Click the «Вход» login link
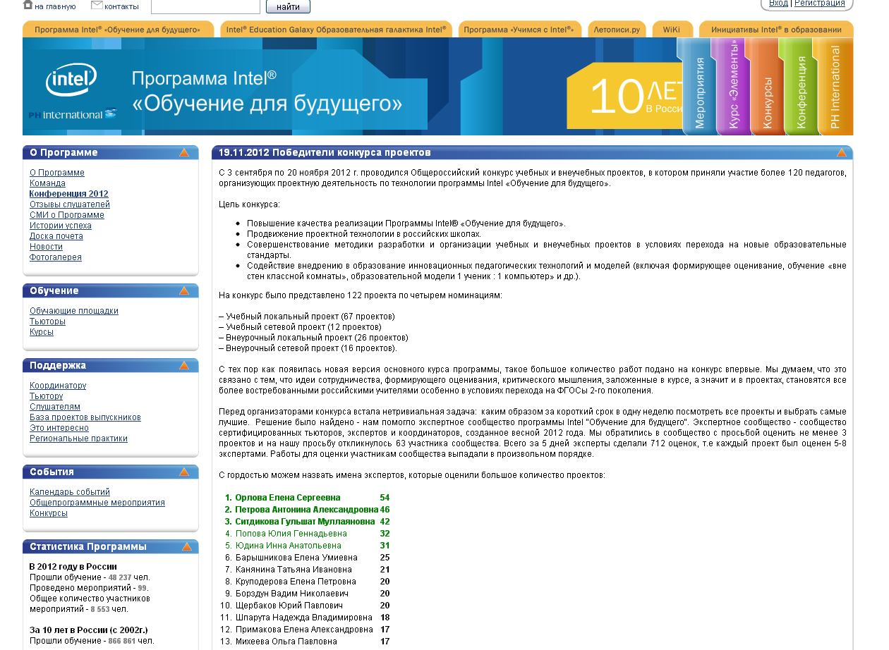889x650 pixels. [x=778, y=4]
